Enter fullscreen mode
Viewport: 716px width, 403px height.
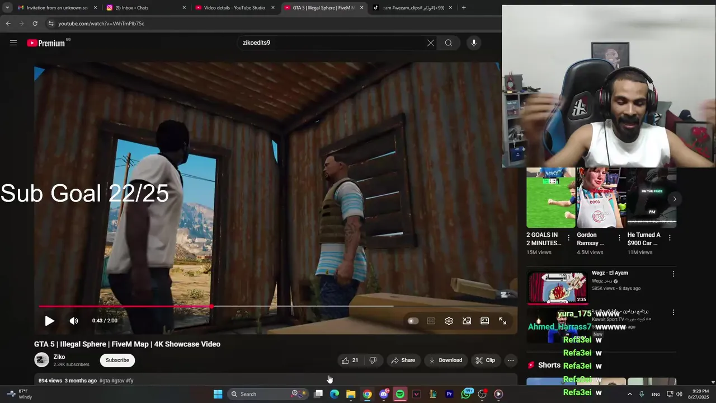502,321
